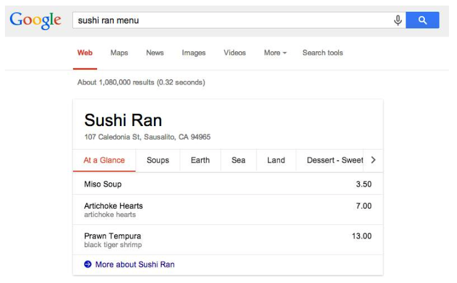
Task: Open the Videos results tab
Action: point(234,53)
